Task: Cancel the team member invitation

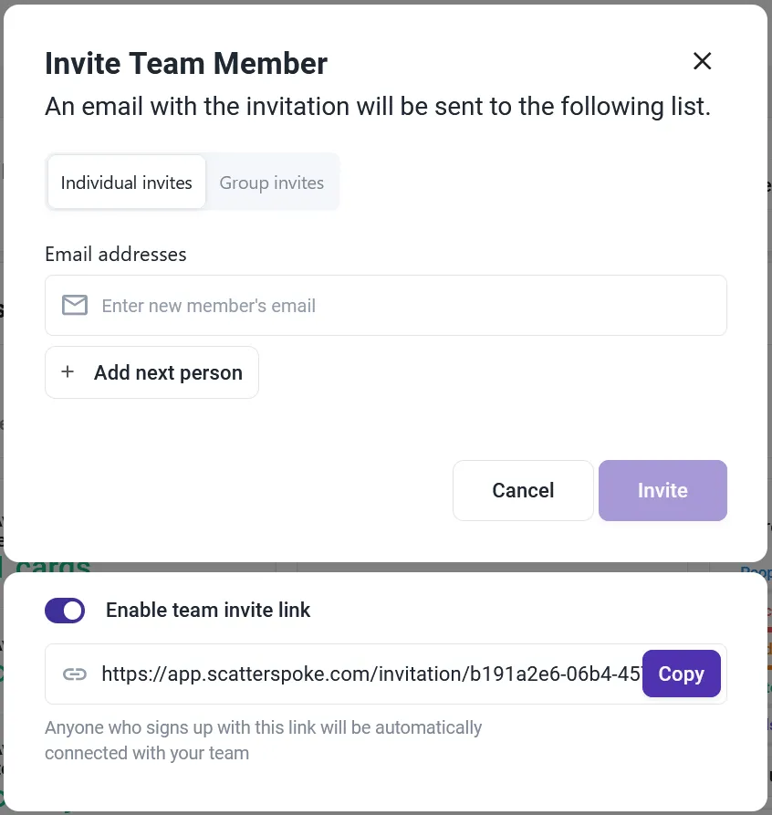Action: (522, 490)
